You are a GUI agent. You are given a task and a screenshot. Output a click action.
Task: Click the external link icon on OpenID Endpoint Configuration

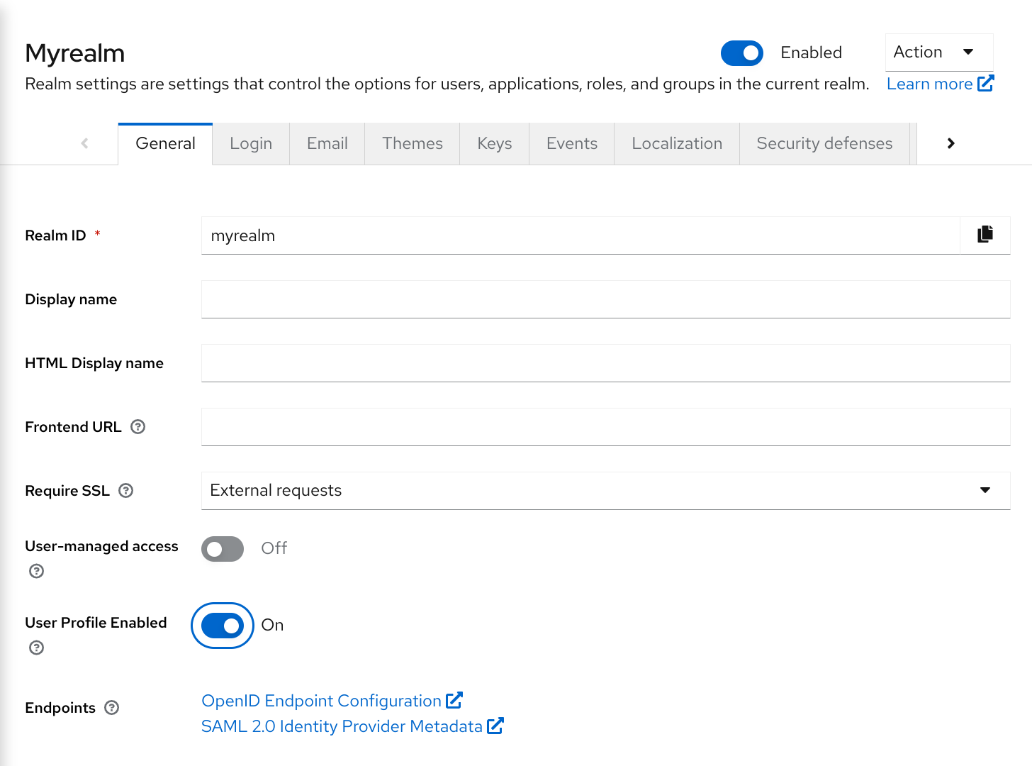click(x=454, y=699)
